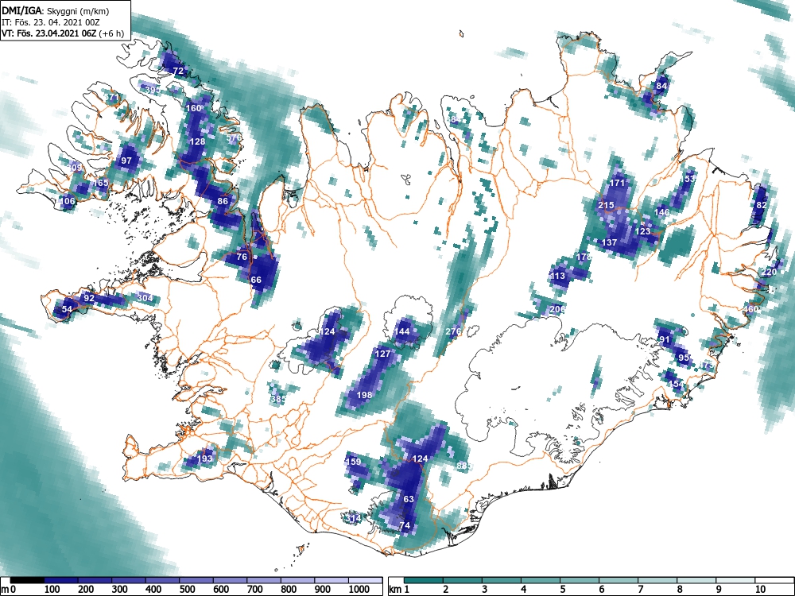
Task: Click the visibility value 154
Action: (x=676, y=384)
